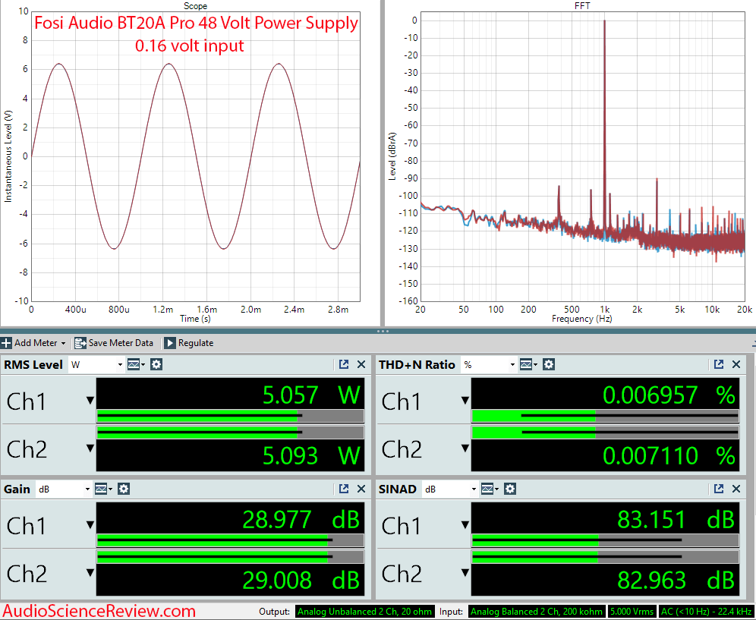This screenshot has height=620, width=756.
Task: Close the Gain meter panel
Action: (361, 489)
